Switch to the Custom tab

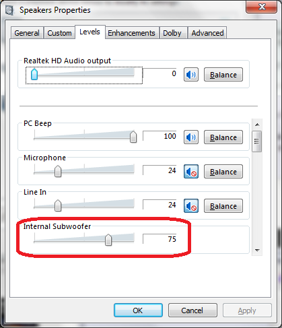pos(59,33)
